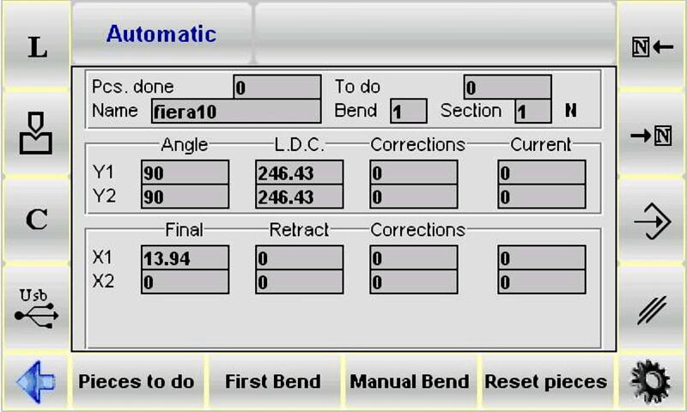Open the gear settings icon
687x412 pixels.
tap(652, 381)
